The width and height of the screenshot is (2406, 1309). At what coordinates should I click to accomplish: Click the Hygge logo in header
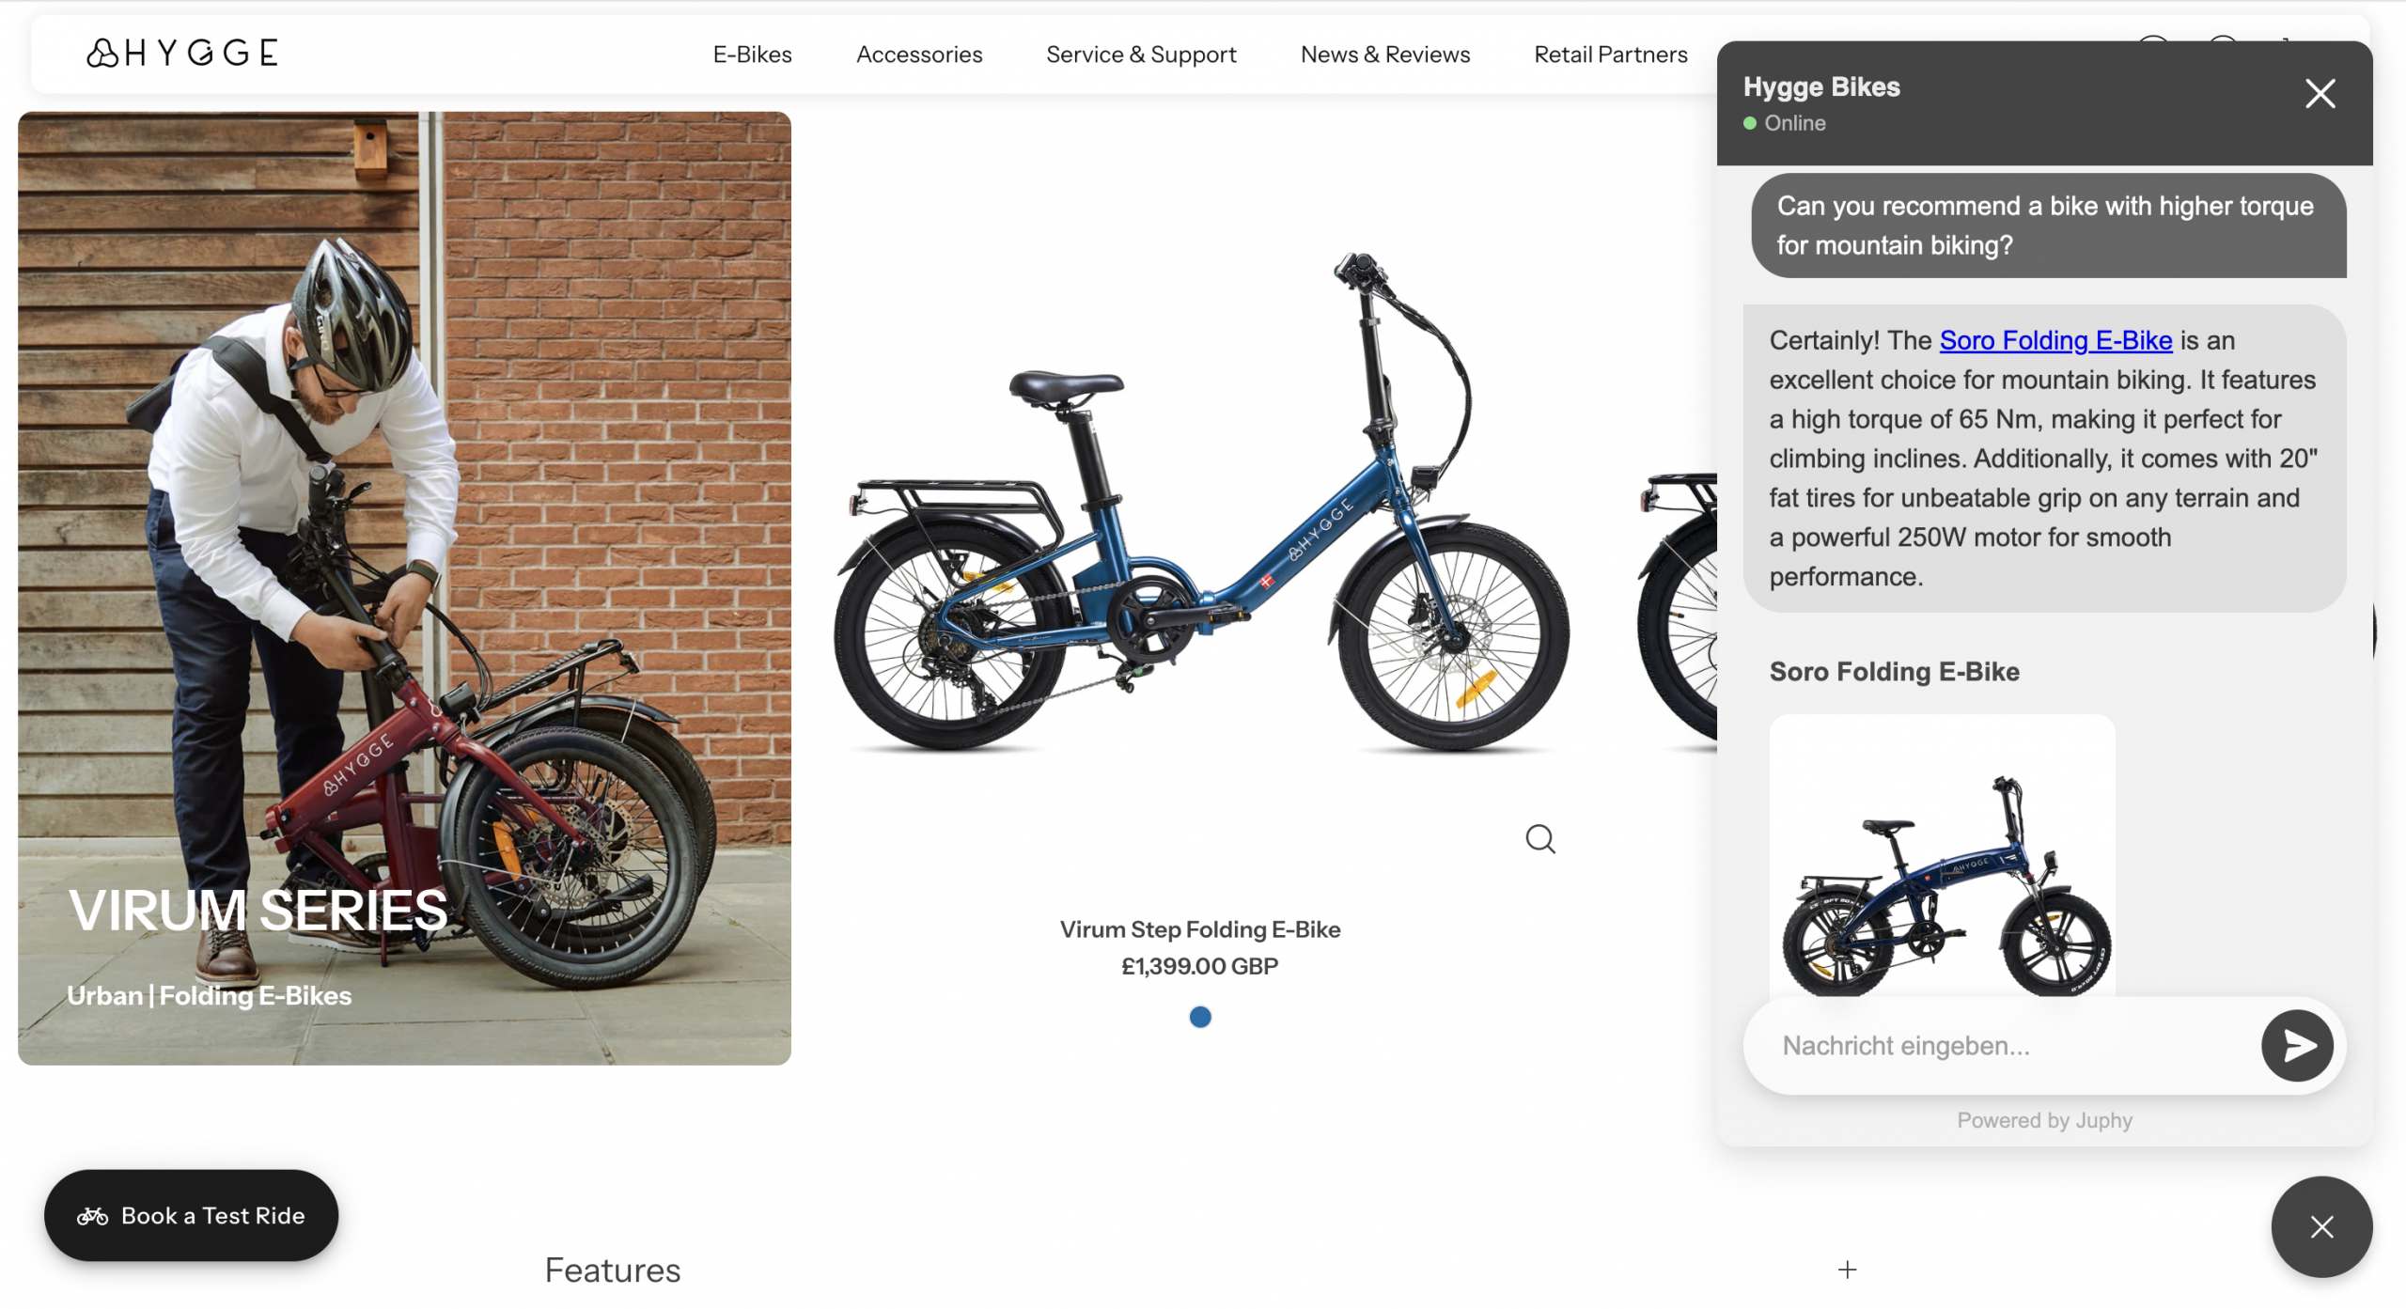point(183,54)
